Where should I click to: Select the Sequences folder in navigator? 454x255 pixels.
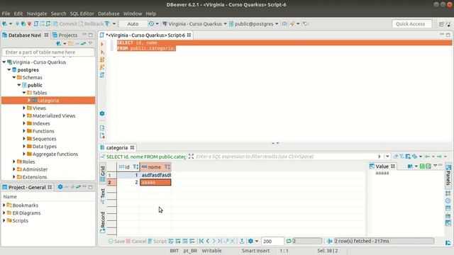(x=44, y=139)
